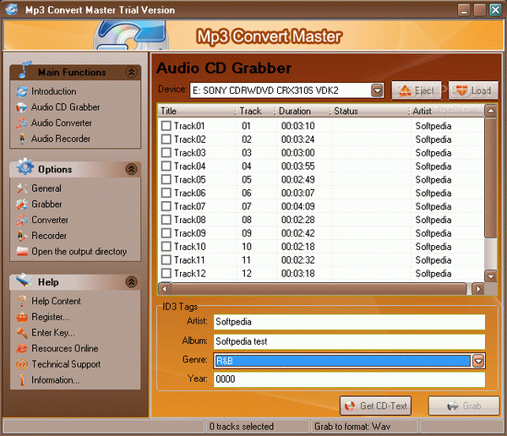Image resolution: width=507 pixels, height=436 pixels.
Task: Open Audio Recorder from Main Functions
Action: click(61, 139)
